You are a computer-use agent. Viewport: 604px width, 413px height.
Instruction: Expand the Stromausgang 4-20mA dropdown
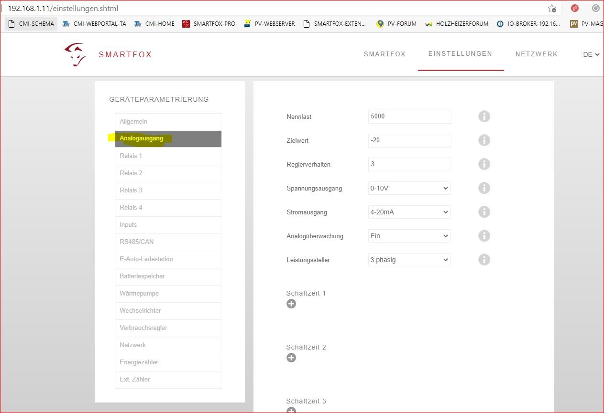pos(409,212)
